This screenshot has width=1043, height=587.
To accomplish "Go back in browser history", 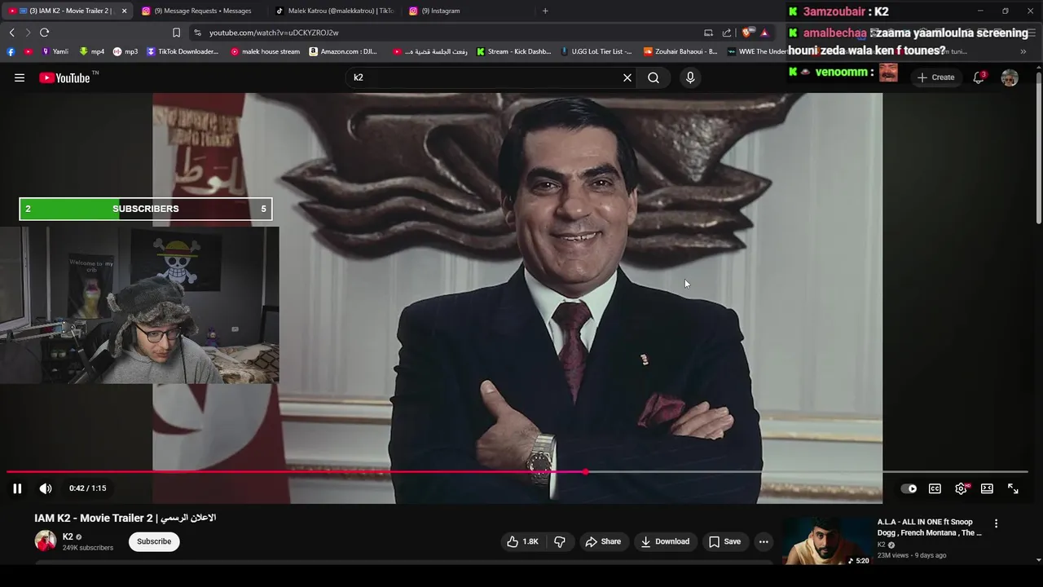I will 11,33.
